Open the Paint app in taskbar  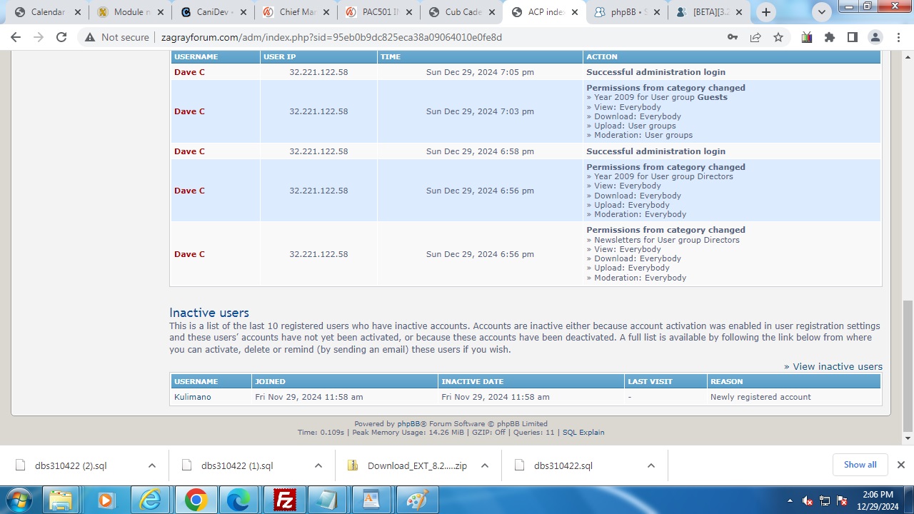tap(416, 500)
